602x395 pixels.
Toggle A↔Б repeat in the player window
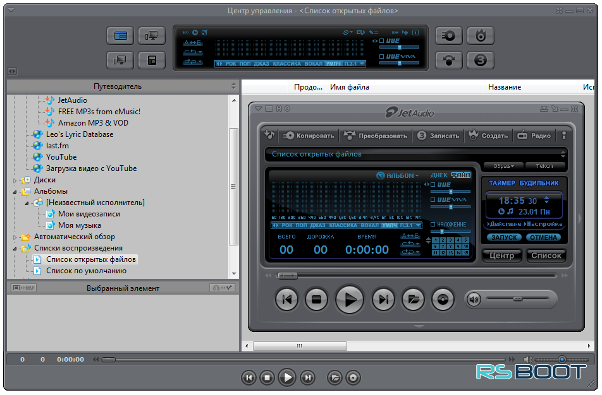(410, 236)
